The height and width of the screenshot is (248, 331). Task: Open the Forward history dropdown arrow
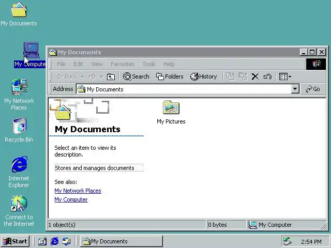tap(101, 77)
